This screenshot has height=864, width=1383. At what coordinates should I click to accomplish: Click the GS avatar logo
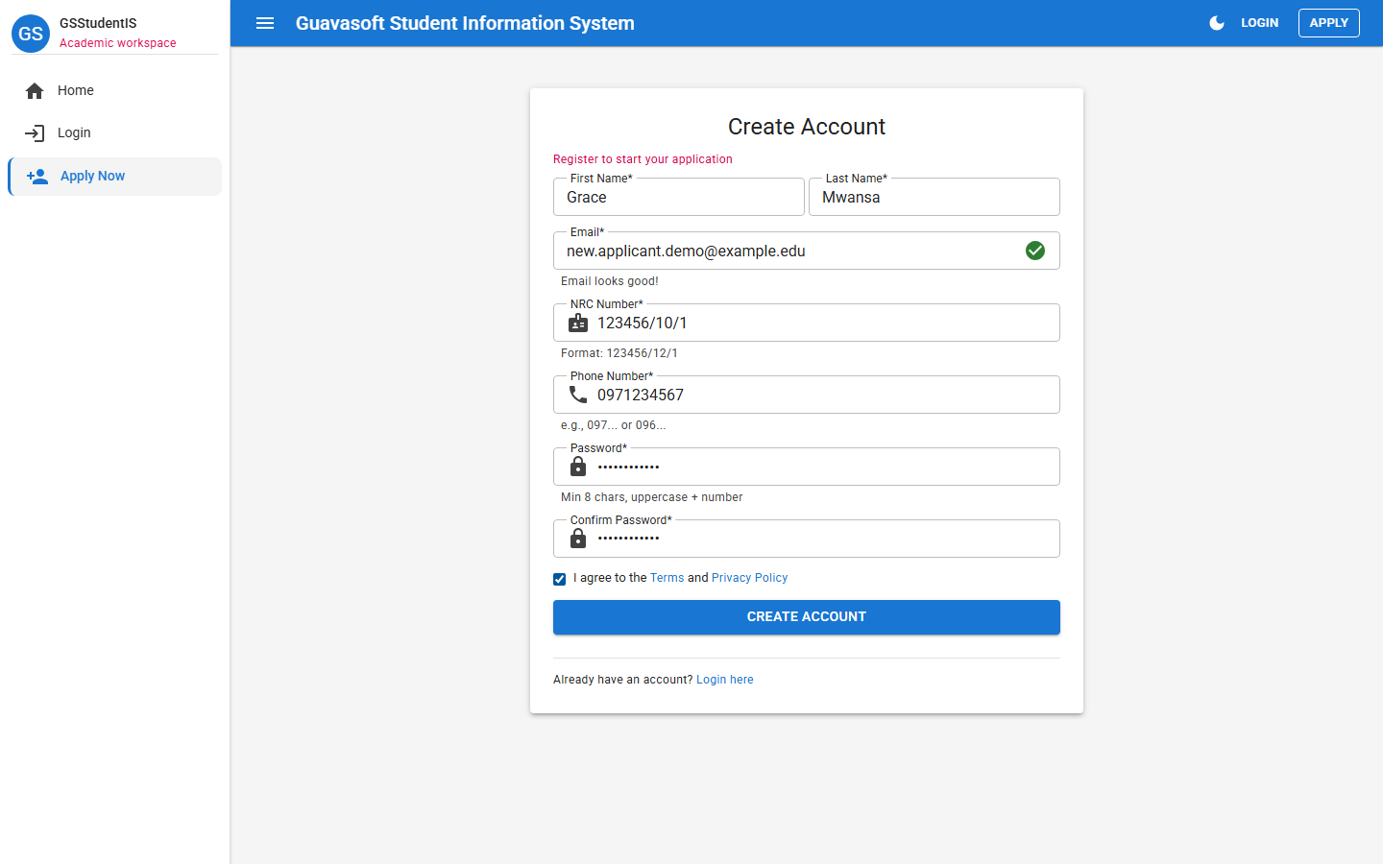point(31,34)
